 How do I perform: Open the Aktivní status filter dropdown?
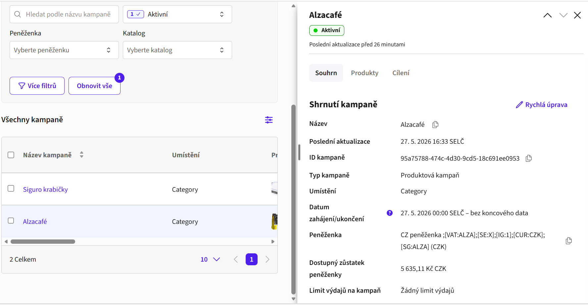tap(177, 14)
